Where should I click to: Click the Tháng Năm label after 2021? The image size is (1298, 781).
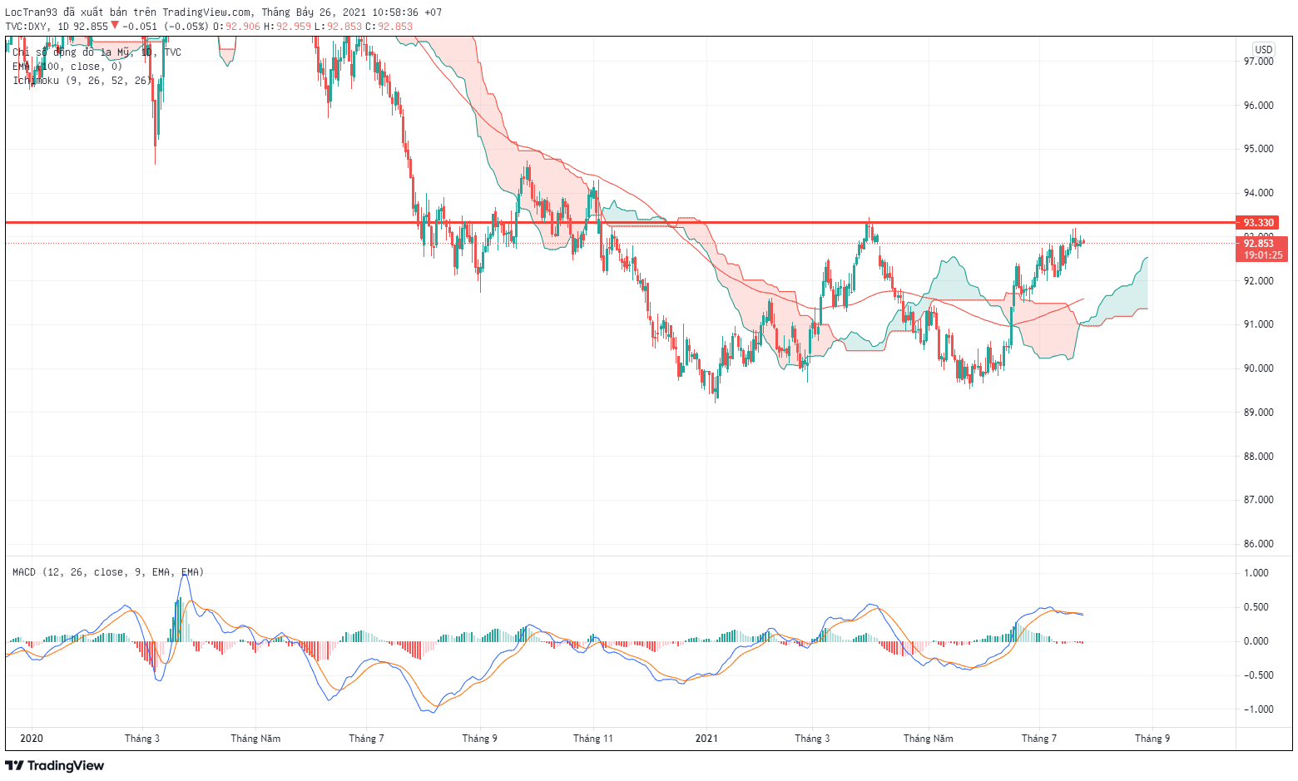tap(929, 739)
